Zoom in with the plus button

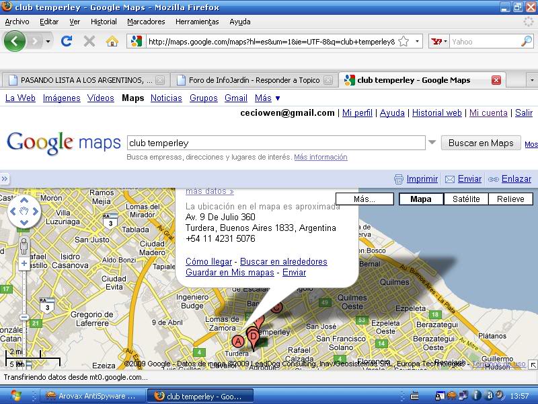pos(24,264)
